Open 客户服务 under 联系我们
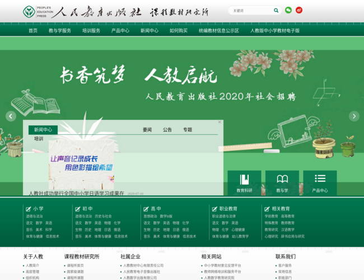Image resolution: width=364 pixels, height=280 pixels. point(285,265)
